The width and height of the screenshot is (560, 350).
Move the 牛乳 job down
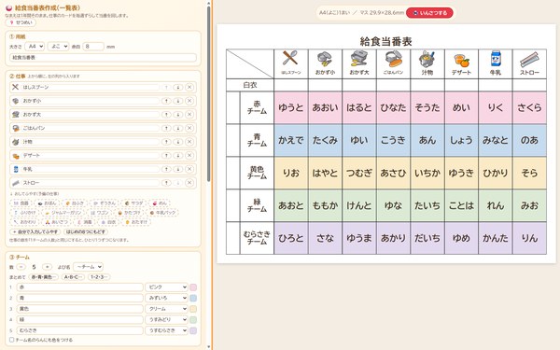178,169
